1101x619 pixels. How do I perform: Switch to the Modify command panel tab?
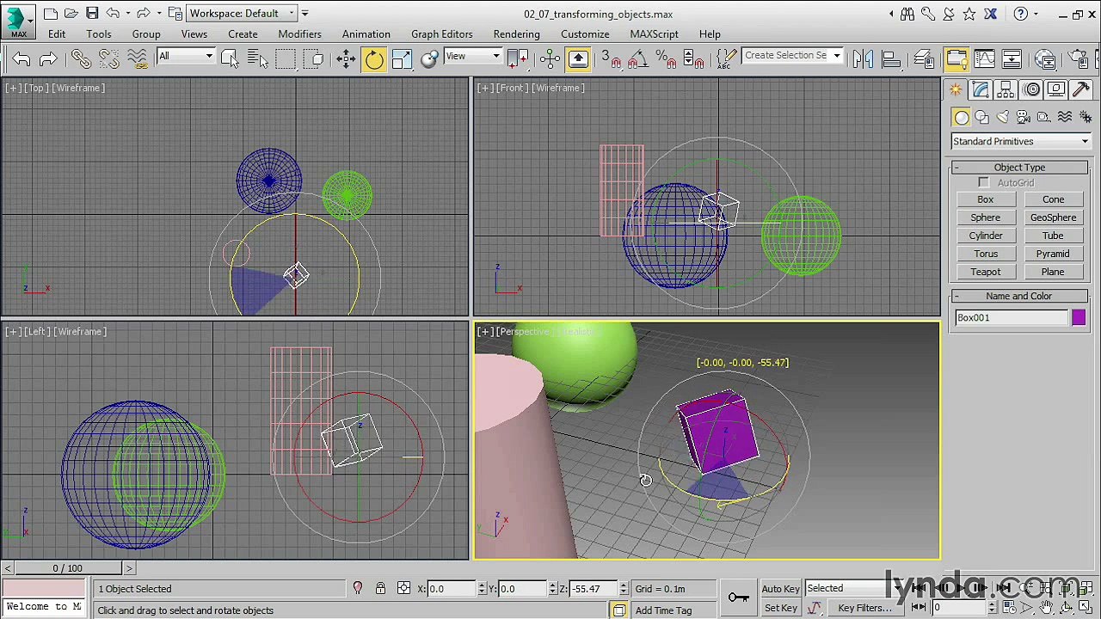coord(981,89)
